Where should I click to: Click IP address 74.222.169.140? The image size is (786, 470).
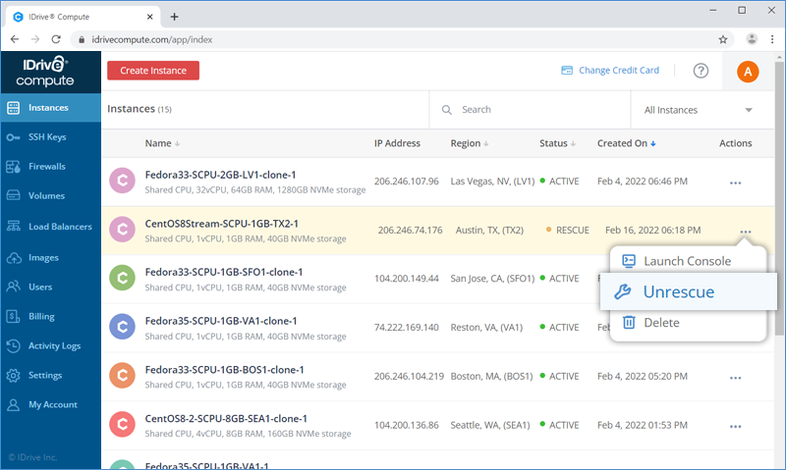click(x=407, y=328)
